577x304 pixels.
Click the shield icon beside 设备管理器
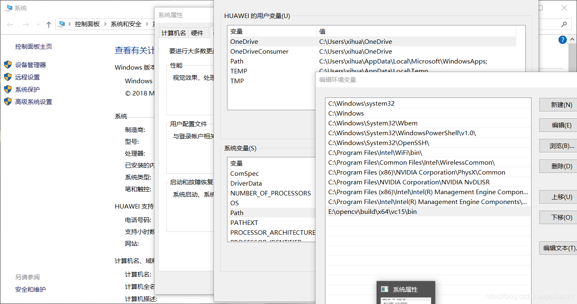pos(8,65)
